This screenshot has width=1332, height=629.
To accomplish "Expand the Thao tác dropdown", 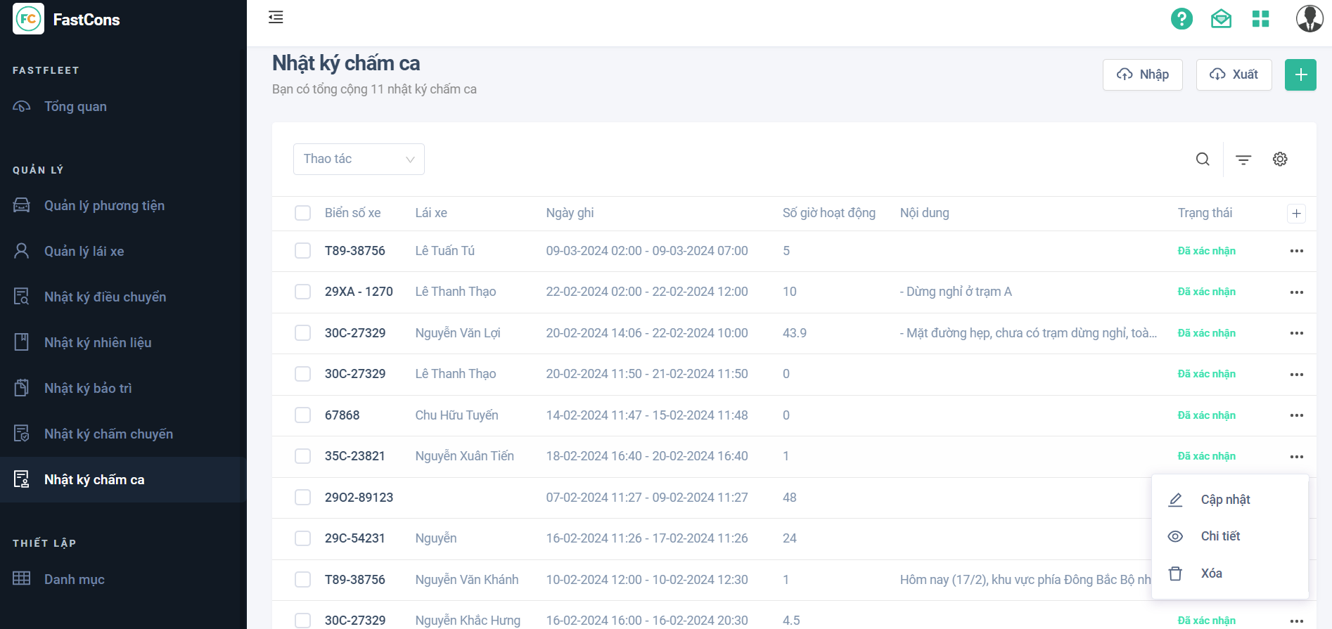I will [x=359, y=160].
